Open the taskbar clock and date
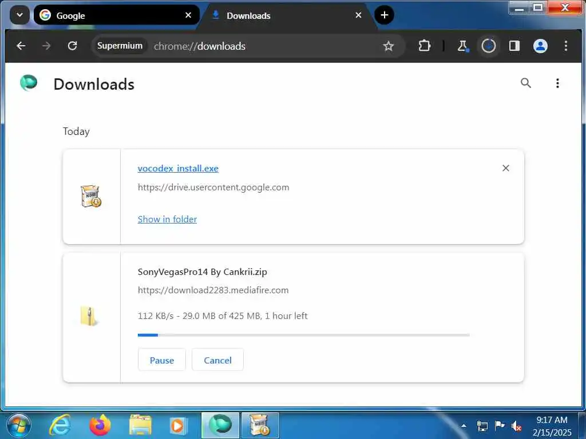 552,426
